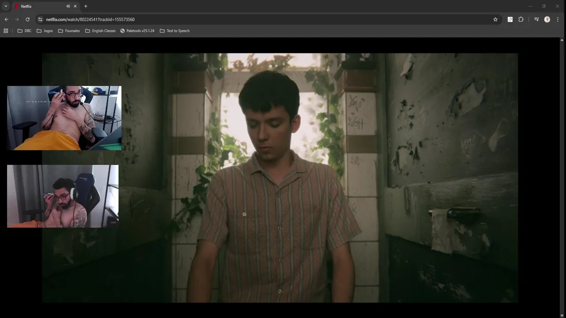This screenshot has height=318, width=566.
Task: Bookmark this page with the star icon
Action: 495,19
